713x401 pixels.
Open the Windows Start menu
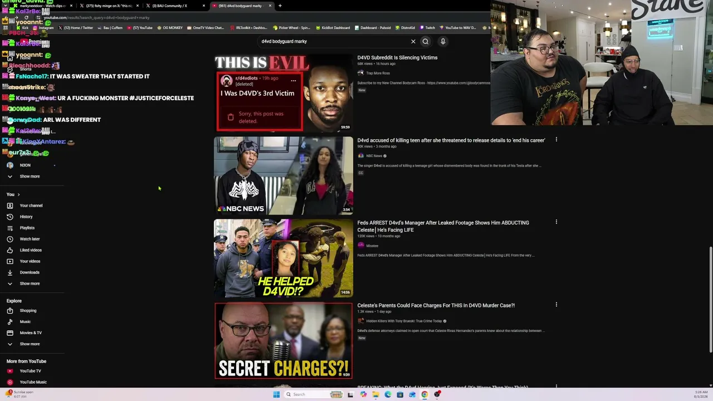276,394
